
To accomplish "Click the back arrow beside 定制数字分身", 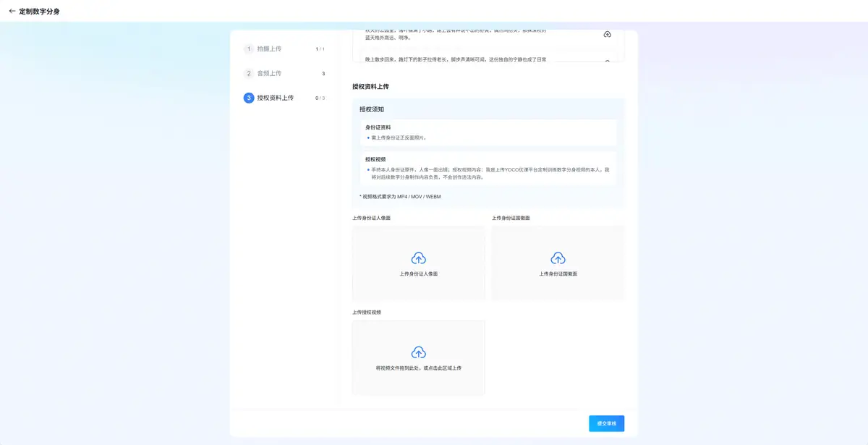I will pos(12,11).
